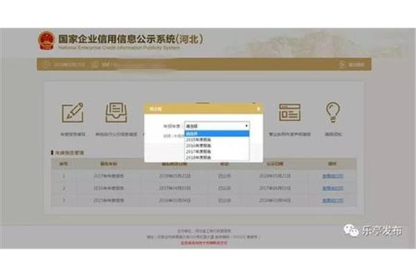
Task: Click the annual report fill-in pencil icon
Action: click(72, 113)
